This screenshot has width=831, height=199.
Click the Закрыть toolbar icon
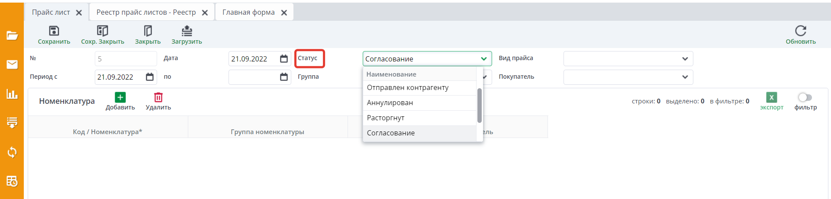148,31
